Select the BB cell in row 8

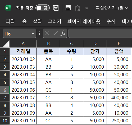(48, 105)
